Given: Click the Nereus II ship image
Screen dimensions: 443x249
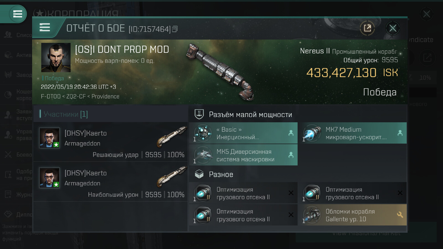Looking at the screenshot, I should coord(220,72).
